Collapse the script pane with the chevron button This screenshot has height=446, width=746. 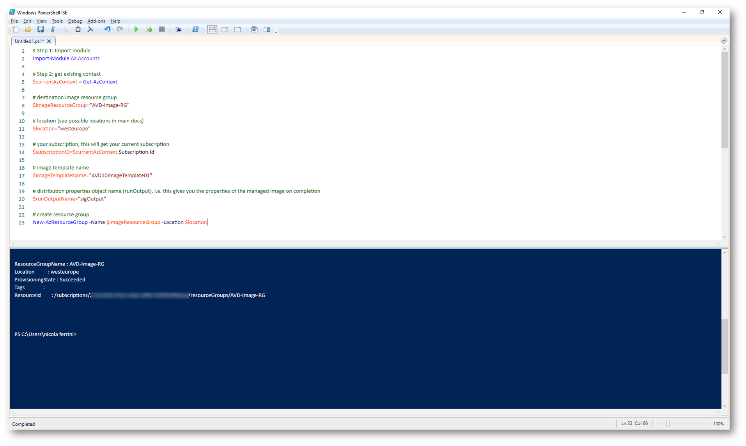tap(723, 41)
